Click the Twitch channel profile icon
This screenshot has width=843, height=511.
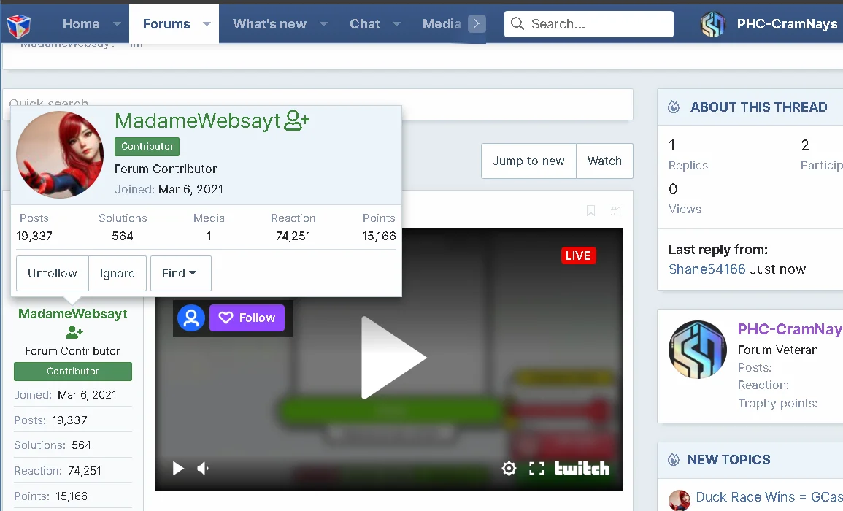click(x=190, y=318)
